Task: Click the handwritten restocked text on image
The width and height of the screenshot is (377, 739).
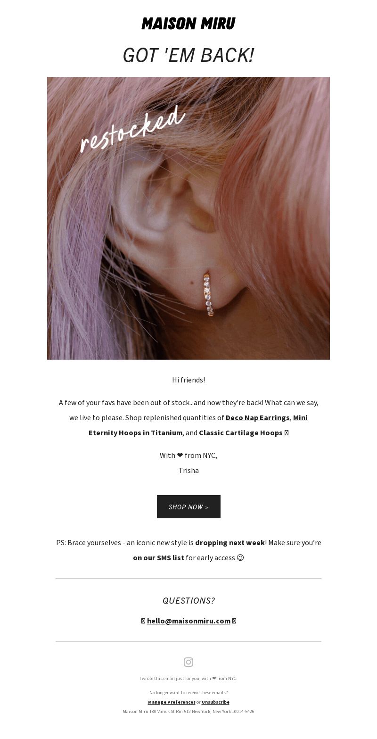Action: (132, 129)
